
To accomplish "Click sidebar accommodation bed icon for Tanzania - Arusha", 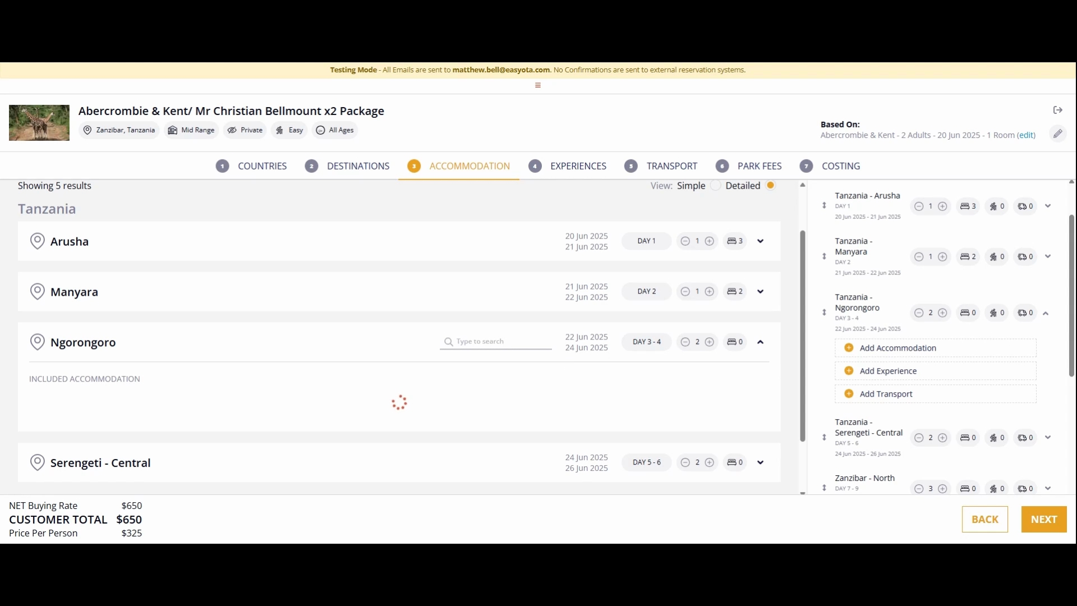I will click(968, 206).
